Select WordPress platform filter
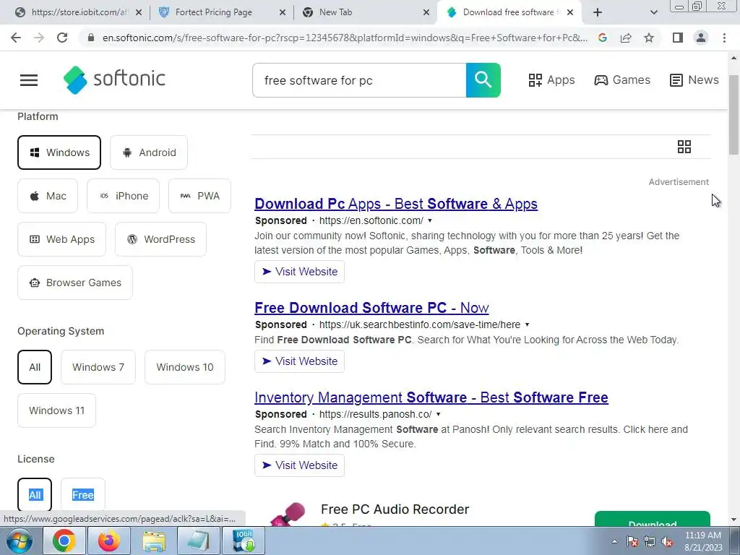The image size is (740, 555). pyautogui.click(x=160, y=239)
